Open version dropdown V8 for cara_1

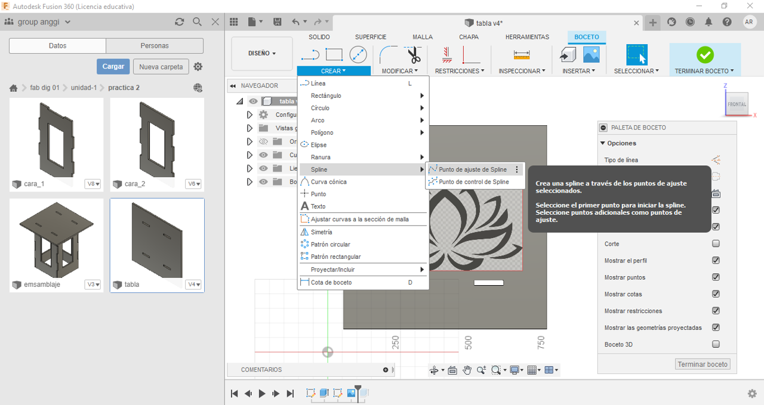[x=93, y=184]
